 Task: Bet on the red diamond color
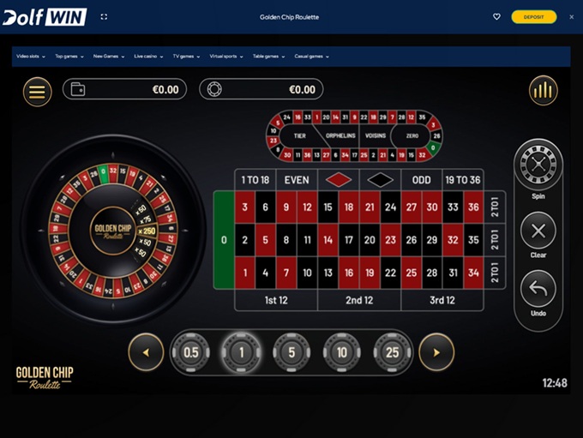[339, 180]
